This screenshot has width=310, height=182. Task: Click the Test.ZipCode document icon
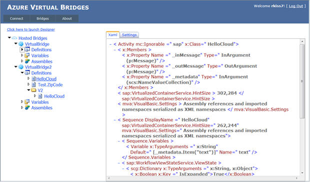tap(34, 85)
